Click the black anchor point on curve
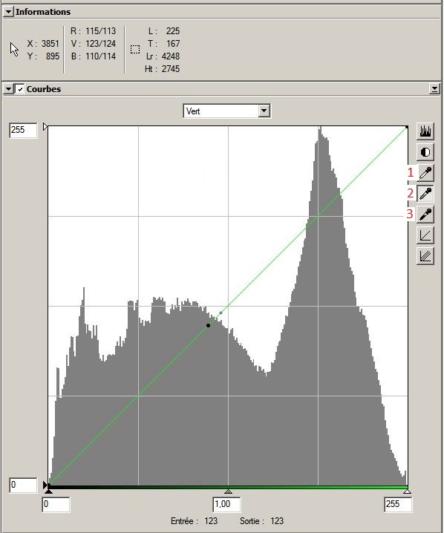 pos(208,325)
